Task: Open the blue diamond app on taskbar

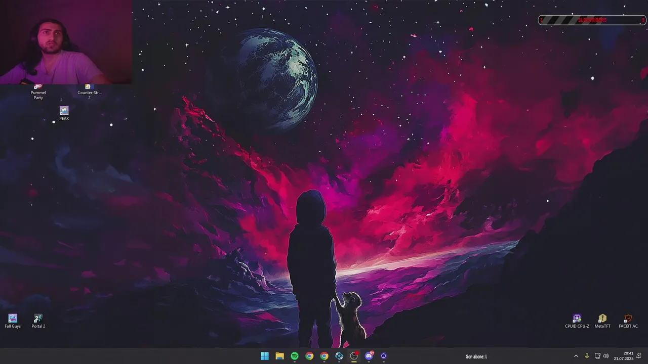Action: coord(339,356)
